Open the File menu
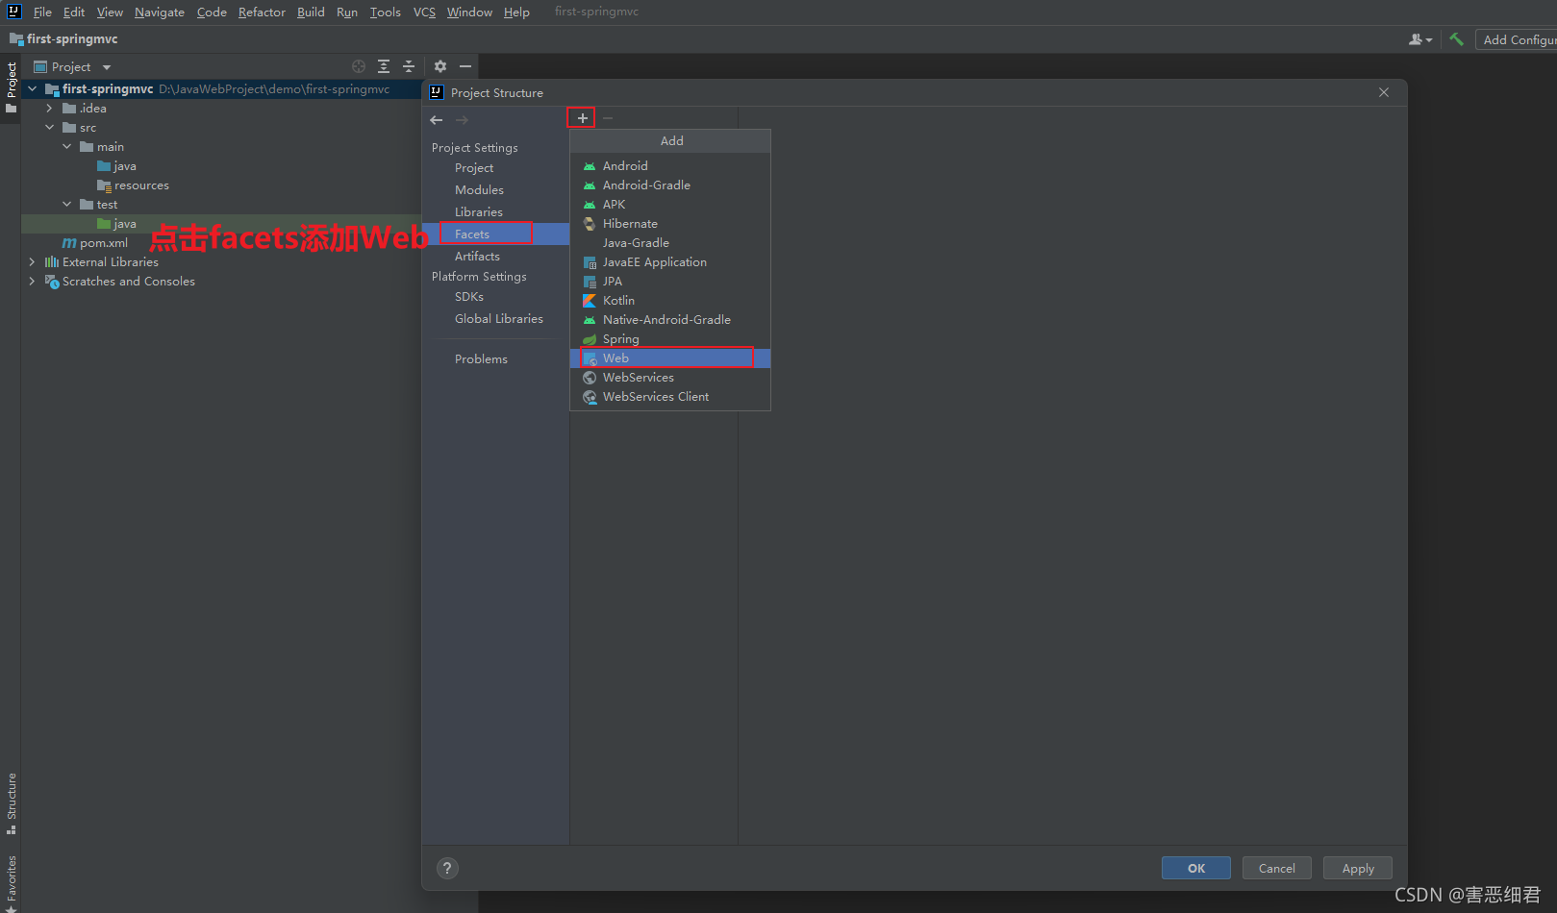1557x913 pixels. [x=42, y=12]
